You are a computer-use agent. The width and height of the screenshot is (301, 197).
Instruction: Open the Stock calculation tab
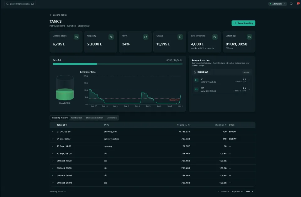pyautogui.click(x=94, y=118)
